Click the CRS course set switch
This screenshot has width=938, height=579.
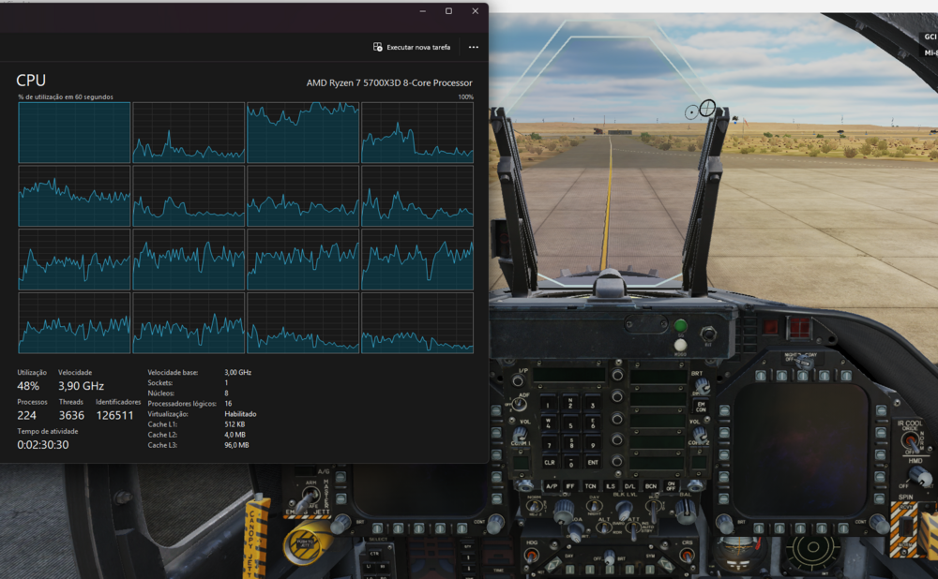pos(687,555)
